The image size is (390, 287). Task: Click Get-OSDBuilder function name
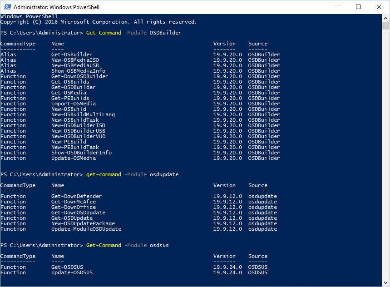coord(74,87)
